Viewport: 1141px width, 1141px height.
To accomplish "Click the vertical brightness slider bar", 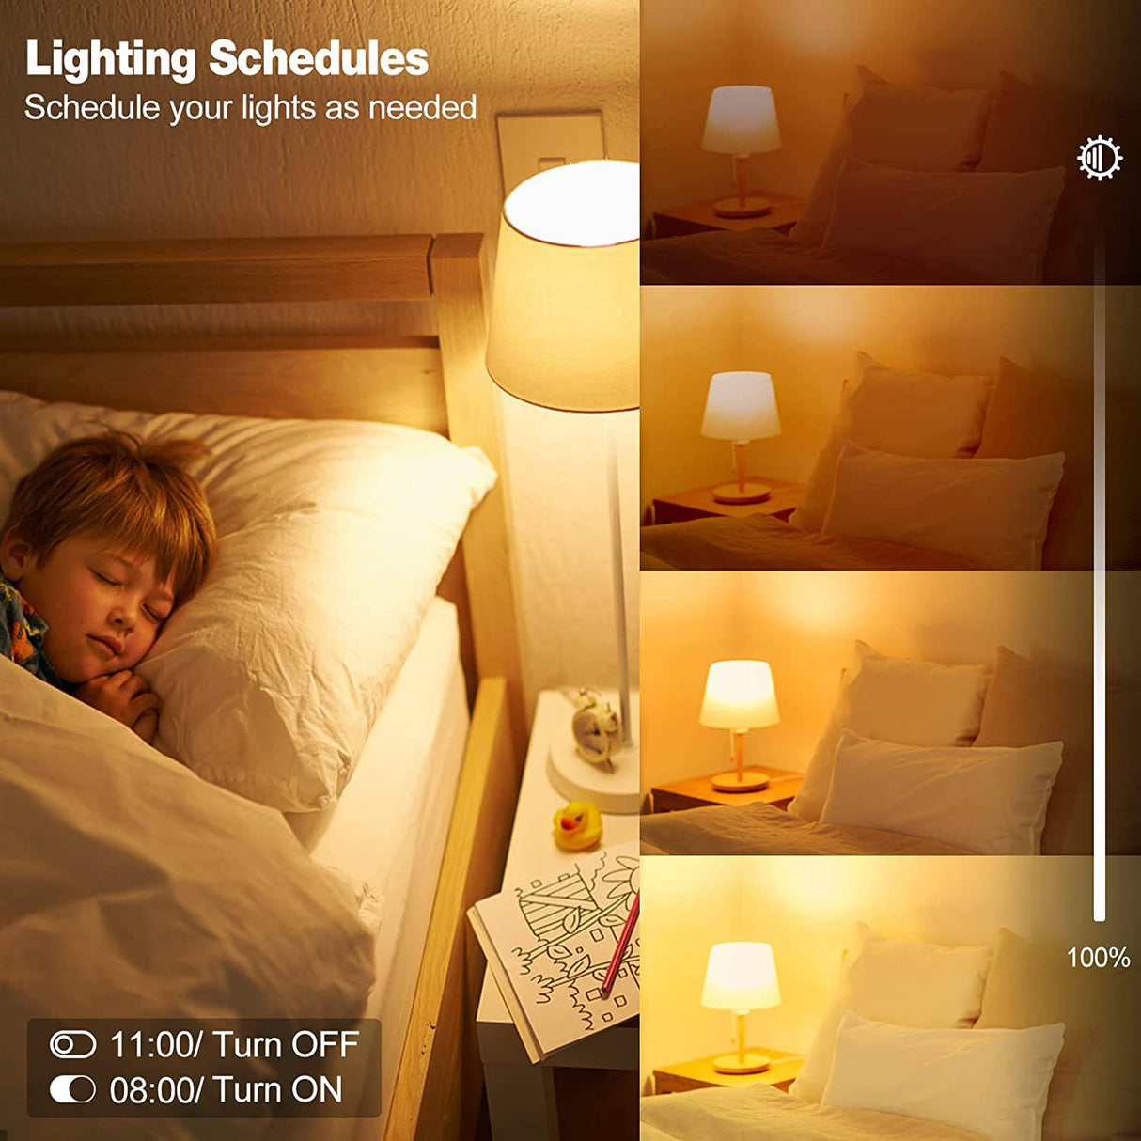I will click(x=1099, y=573).
